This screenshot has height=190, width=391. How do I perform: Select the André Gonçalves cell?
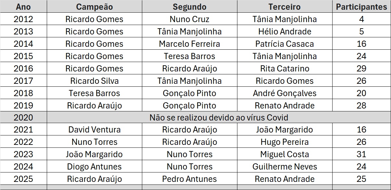284,93
